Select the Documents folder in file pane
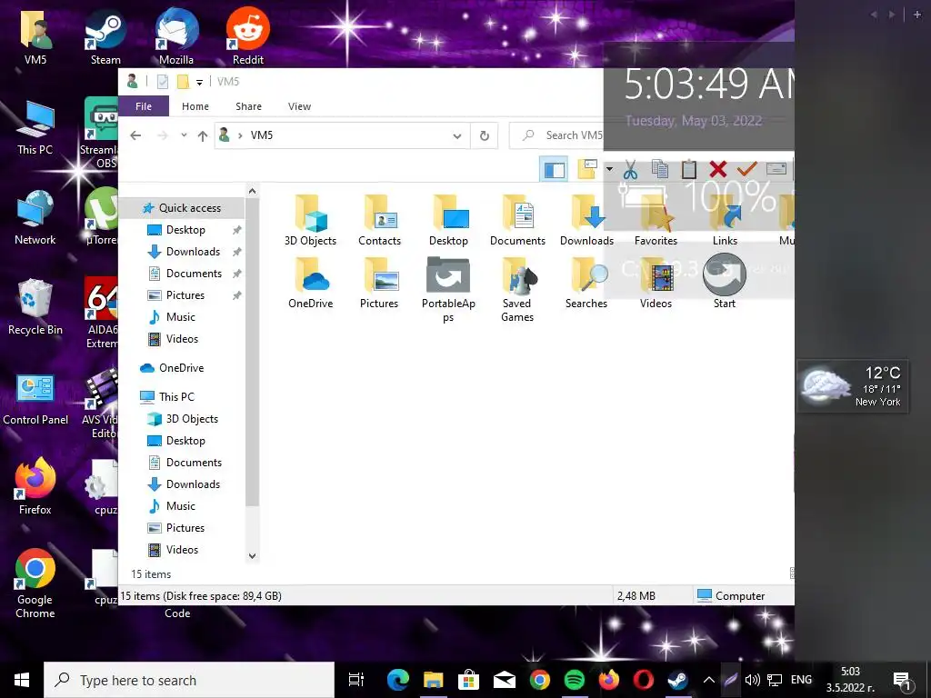931x698 pixels. [517, 220]
